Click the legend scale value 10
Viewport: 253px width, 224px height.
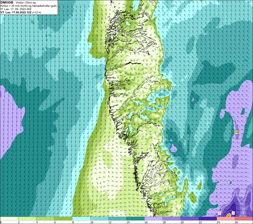(x=92, y=222)
